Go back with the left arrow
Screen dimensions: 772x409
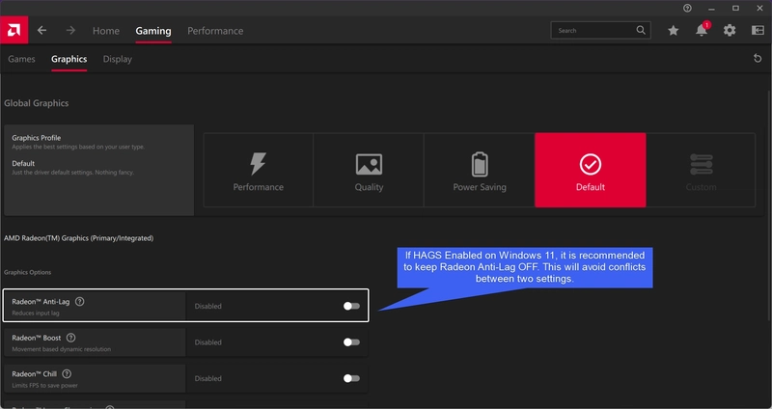click(x=41, y=31)
